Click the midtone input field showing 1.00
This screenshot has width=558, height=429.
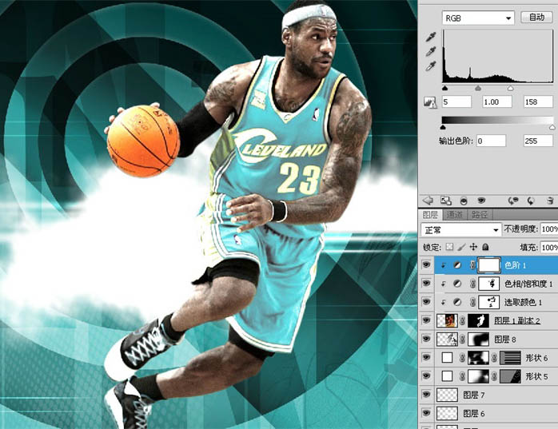click(497, 102)
